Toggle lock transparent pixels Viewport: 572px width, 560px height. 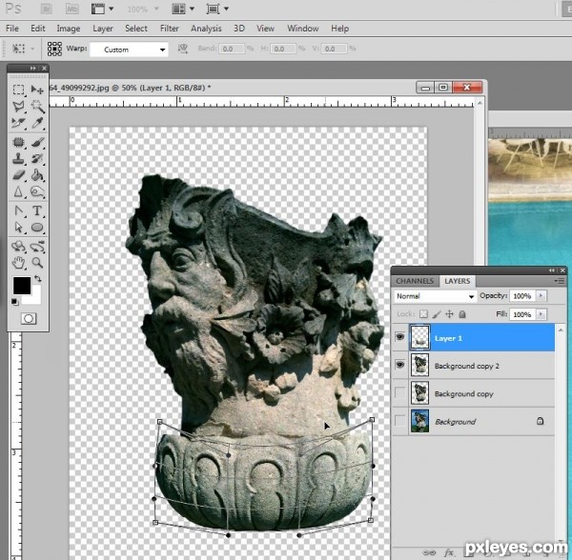(x=423, y=313)
